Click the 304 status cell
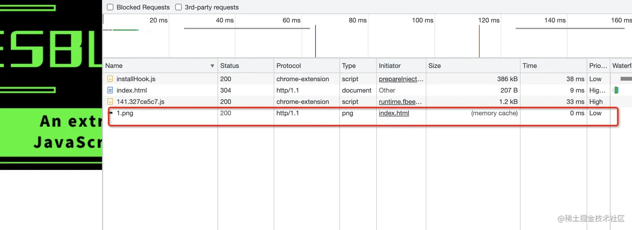The height and width of the screenshot is (230, 632). pos(226,90)
